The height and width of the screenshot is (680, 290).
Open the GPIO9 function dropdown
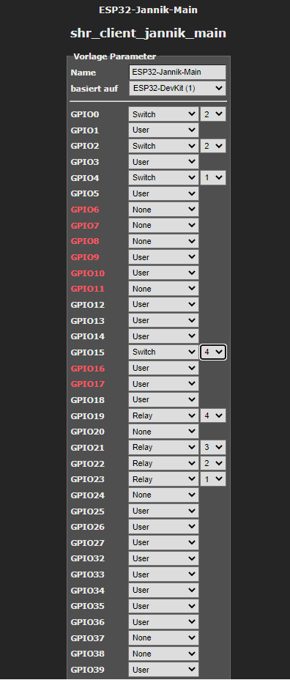coord(164,258)
